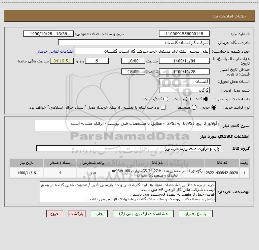Open مشاهده مدارک پیوستی (2) attachments
Image resolution: width=259 pixels, height=250 pixels.
click(143, 214)
